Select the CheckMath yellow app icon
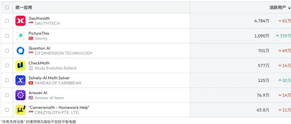The width and height of the screenshot is (291, 124). click(20, 66)
